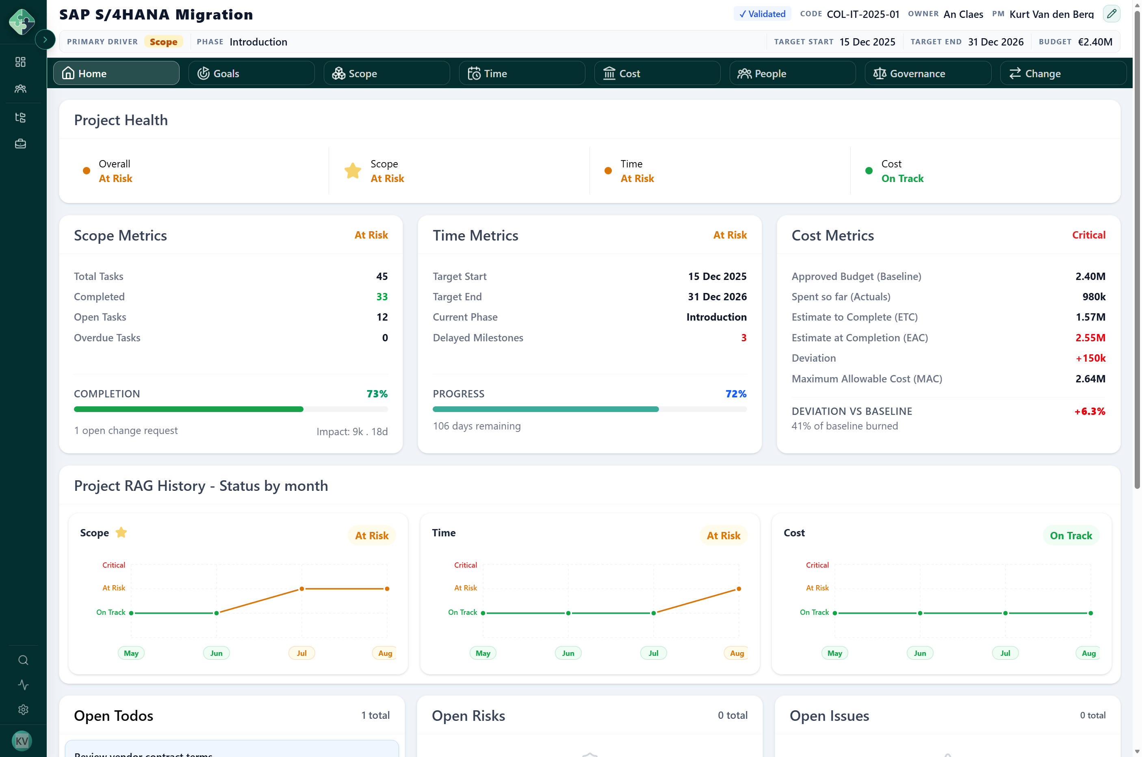Click the Scope primary driver badge
Viewport: 1142px width, 757px height.
(x=164, y=42)
